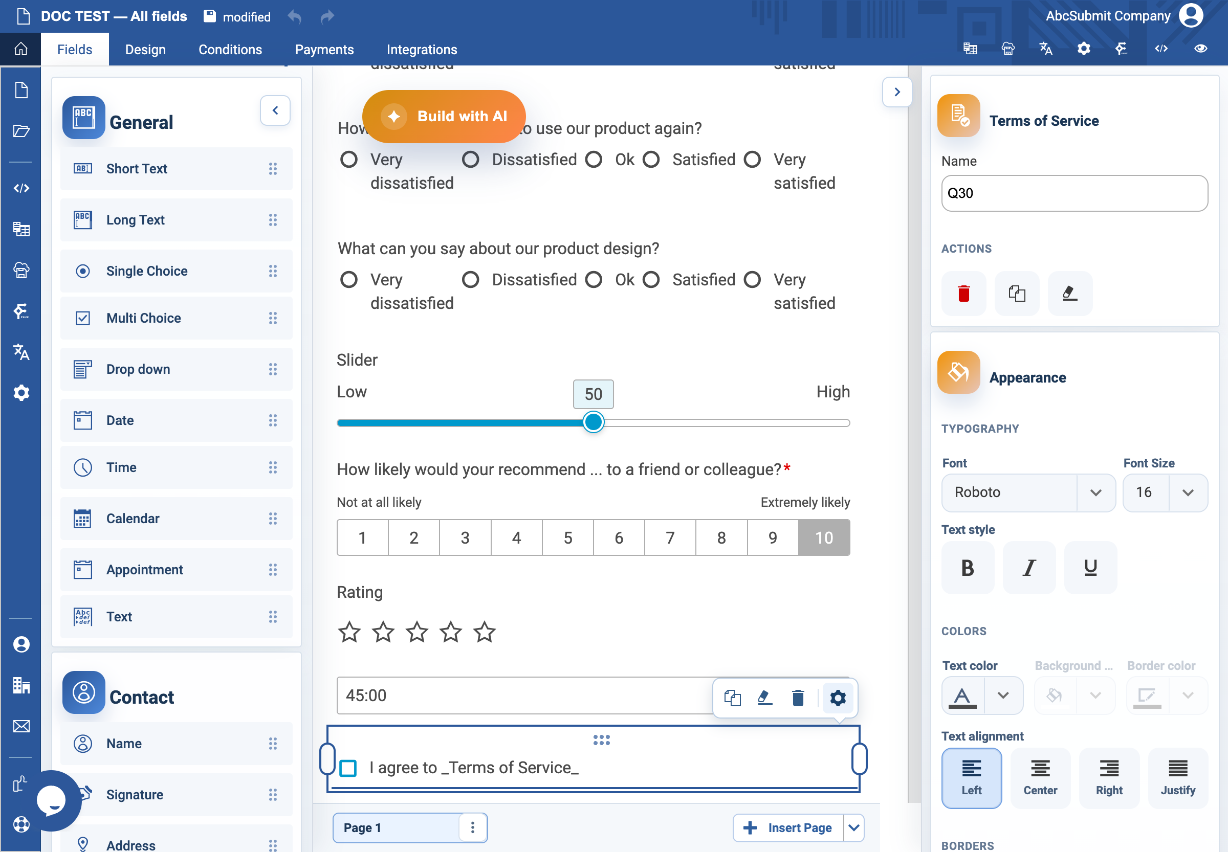The width and height of the screenshot is (1228, 852).
Task: Switch to the Payments tab
Action: 324,49
